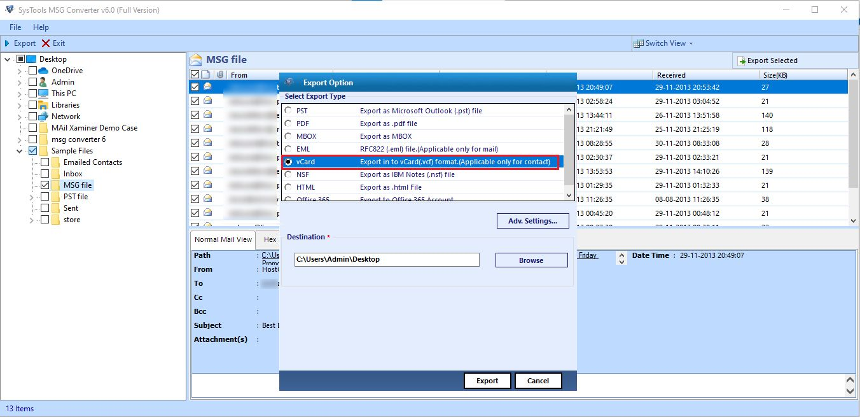Image resolution: width=860 pixels, height=417 pixels.
Task: Click the Cancel button in dialog
Action: 538,381
